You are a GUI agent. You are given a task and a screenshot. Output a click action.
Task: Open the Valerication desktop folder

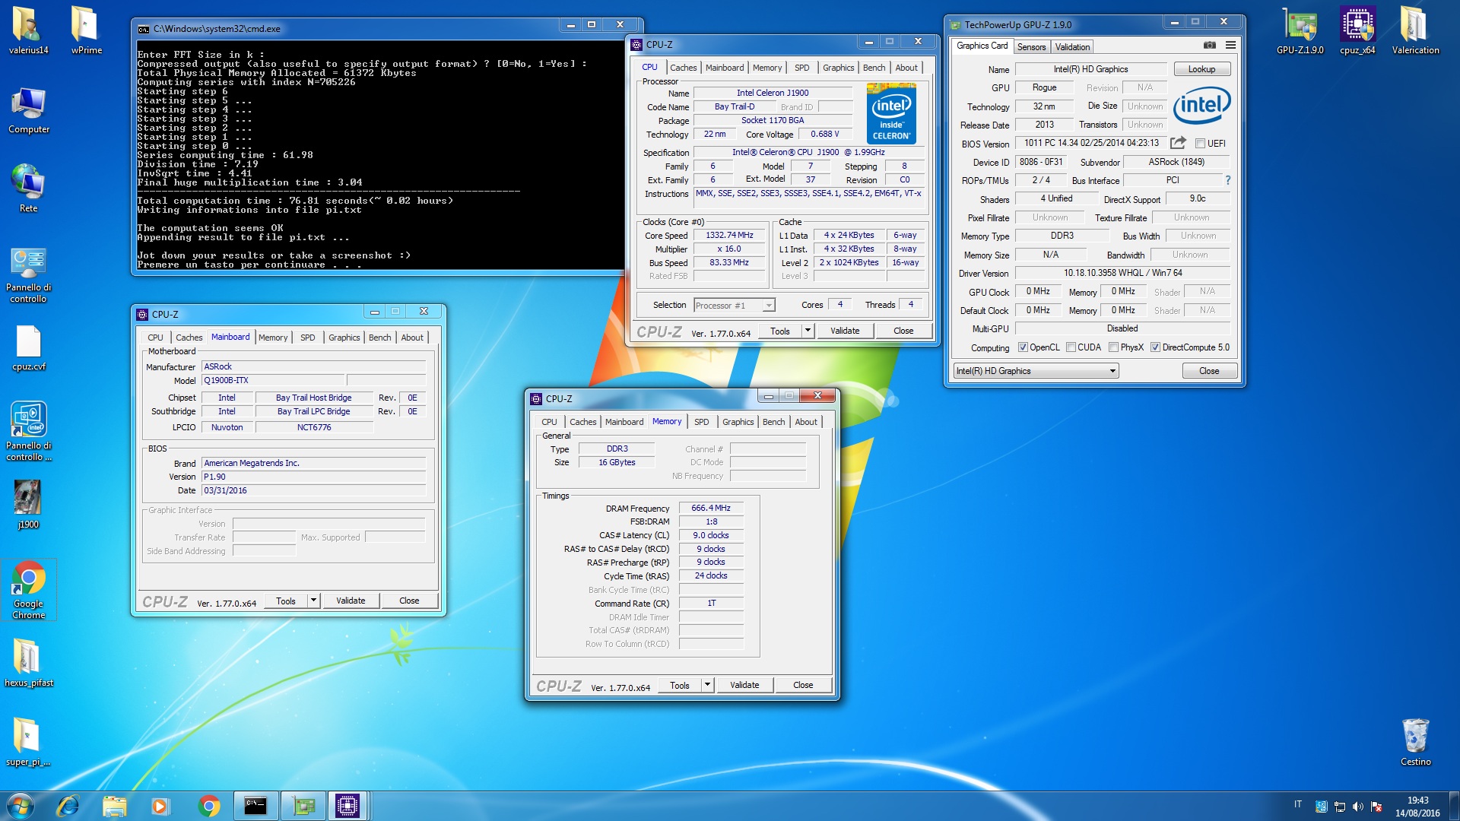tap(1415, 30)
